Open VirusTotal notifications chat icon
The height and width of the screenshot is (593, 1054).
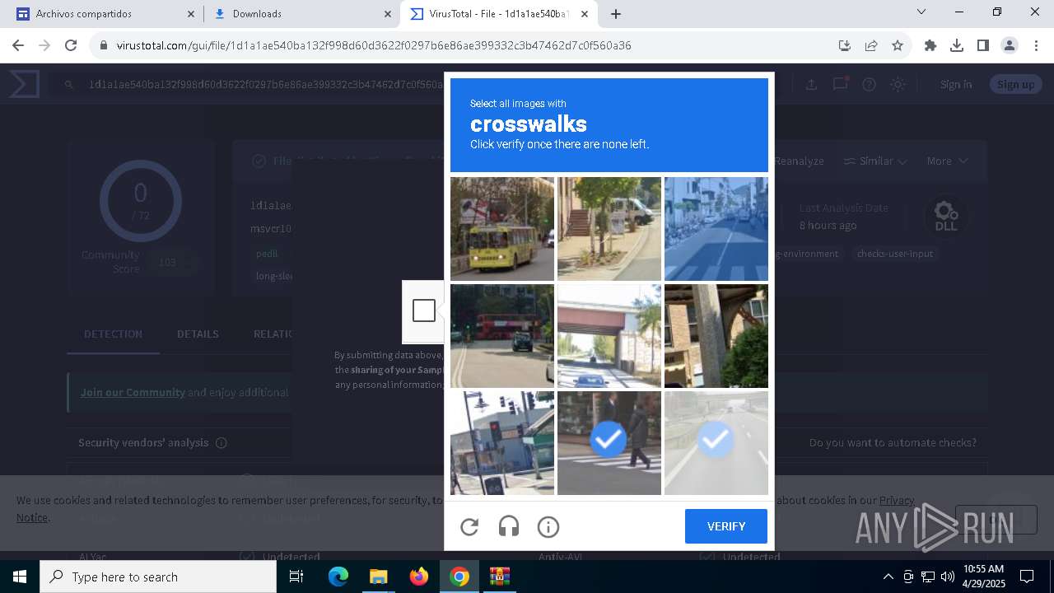pyautogui.click(x=840, y=84)
